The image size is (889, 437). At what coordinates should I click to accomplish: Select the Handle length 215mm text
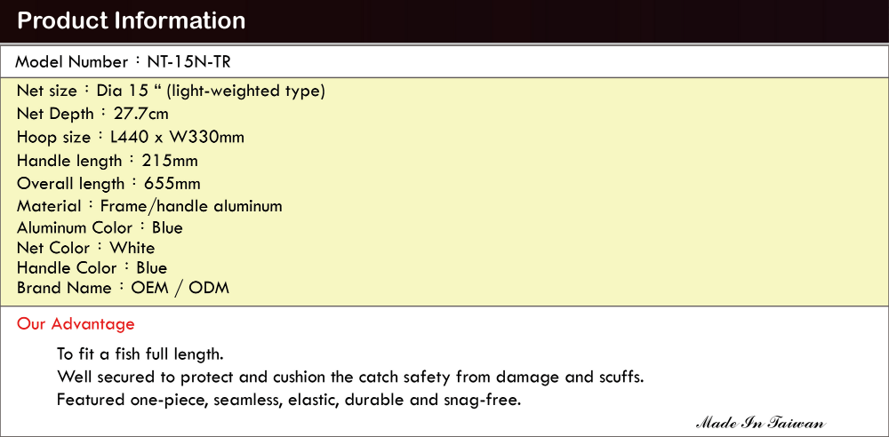[x=108, y=161]
